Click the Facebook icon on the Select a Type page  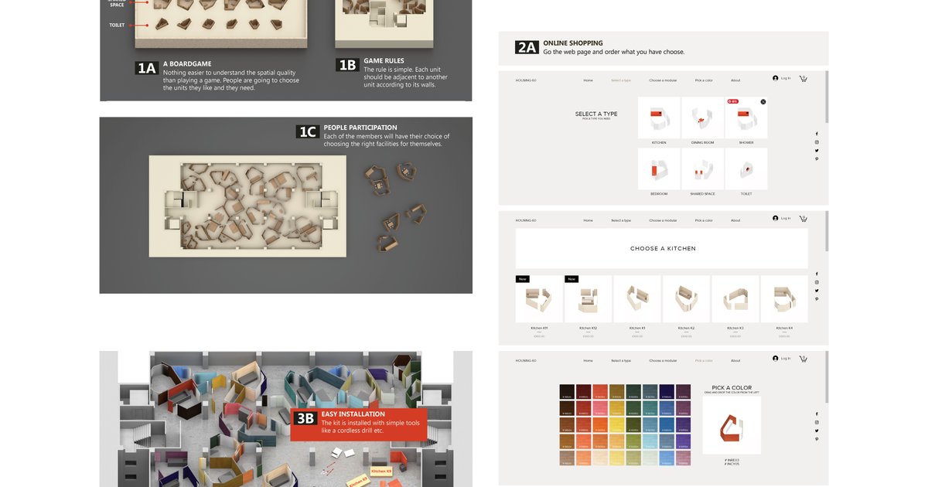coord(817,134)
